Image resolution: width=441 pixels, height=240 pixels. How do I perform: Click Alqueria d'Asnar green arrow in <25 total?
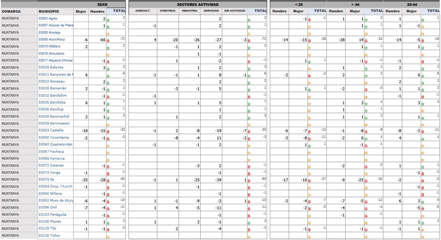tap(310, 62)
